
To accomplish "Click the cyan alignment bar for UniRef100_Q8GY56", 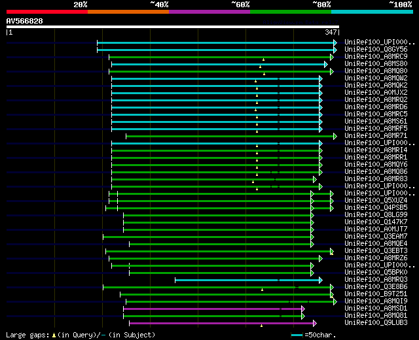I will click(215, 50).
